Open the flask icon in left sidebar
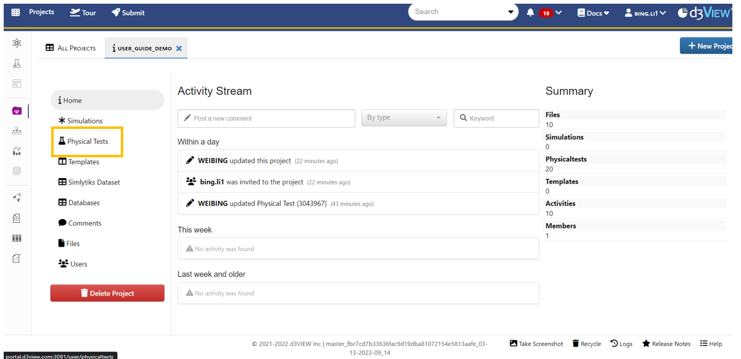This screenshot has height=359, width=741. (x=17, y=64)
